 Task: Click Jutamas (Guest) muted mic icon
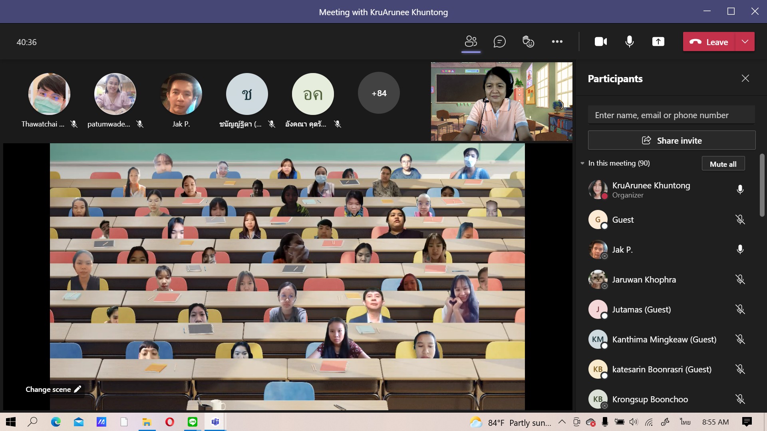tap(740, 309)
